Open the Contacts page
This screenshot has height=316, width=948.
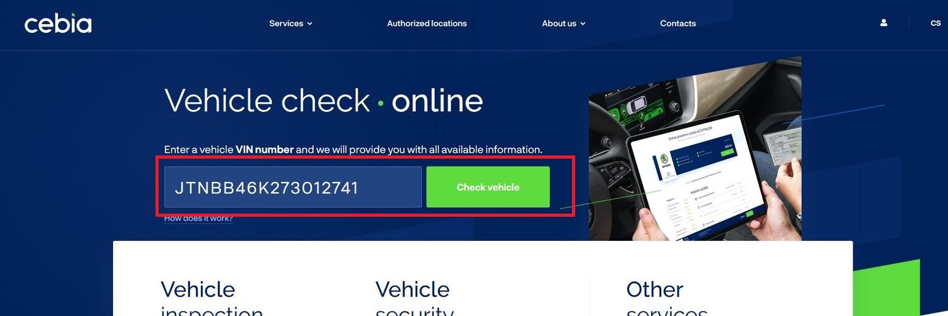pyautogui.click(x=678, y=23)
